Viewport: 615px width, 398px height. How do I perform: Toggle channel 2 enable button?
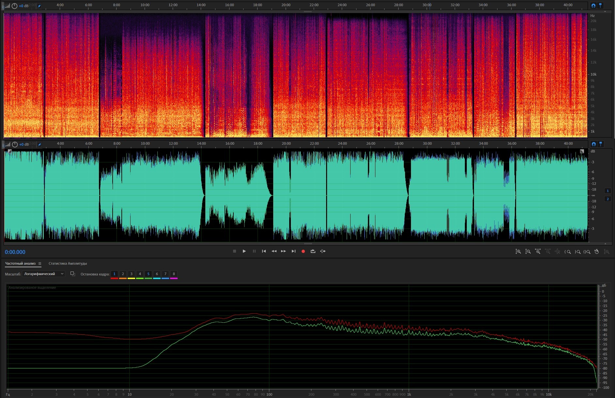click(607, 199)
